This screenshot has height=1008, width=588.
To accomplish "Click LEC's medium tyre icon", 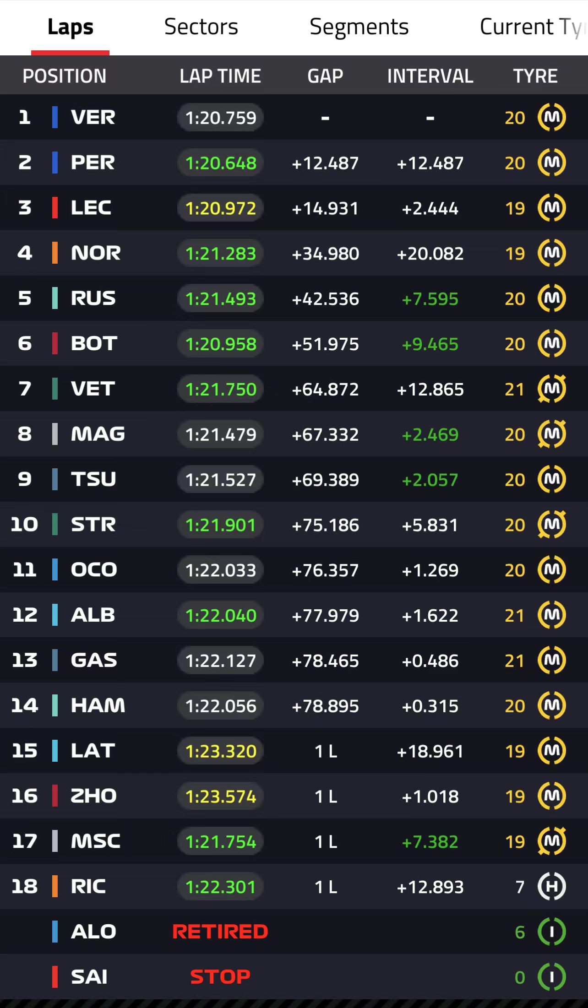I will [x=551, y=208].
